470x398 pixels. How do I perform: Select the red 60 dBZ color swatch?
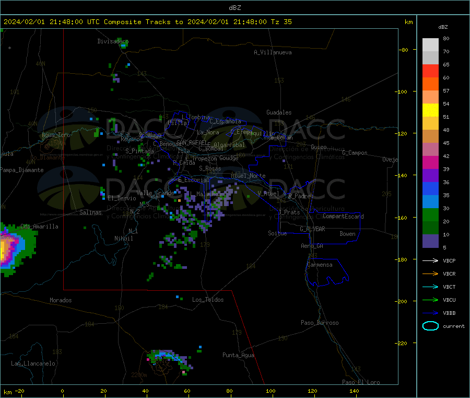[x=430, y=71]
